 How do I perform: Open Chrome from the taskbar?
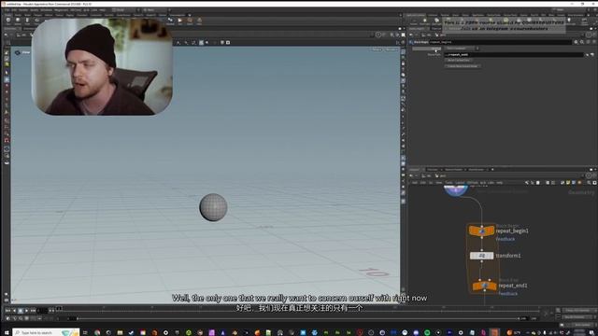pyautogui.click(x=97, y=332)
